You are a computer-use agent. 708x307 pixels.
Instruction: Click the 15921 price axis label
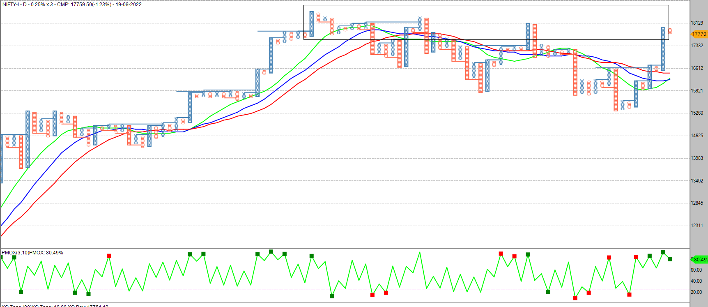click(697, 91)
